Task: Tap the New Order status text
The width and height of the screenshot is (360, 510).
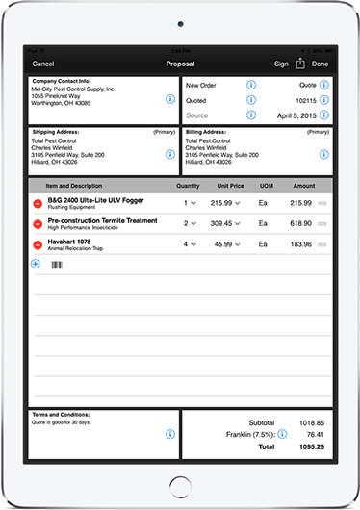Action: [201, 86]
